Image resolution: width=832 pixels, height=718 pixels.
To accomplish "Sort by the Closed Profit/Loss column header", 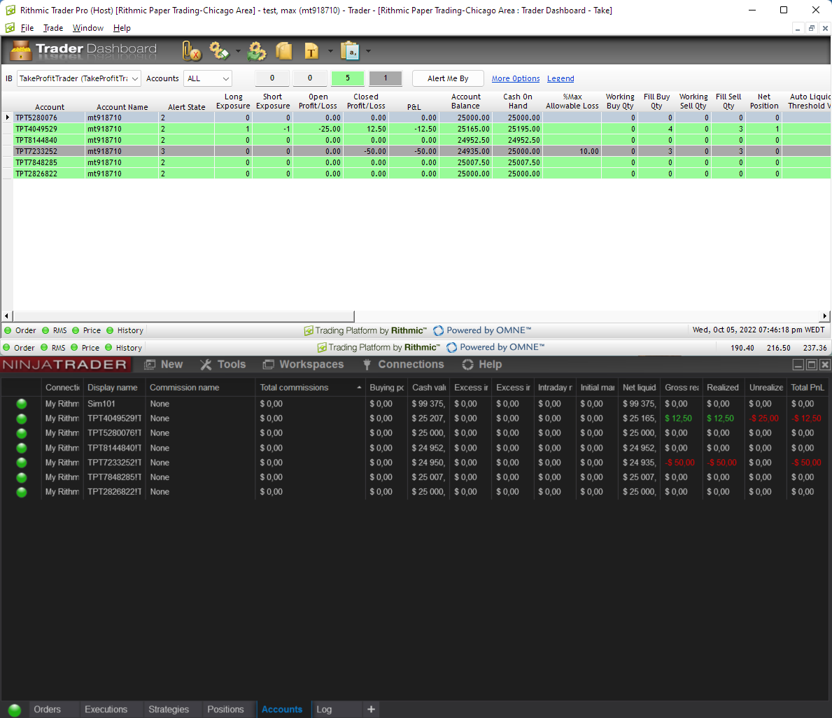I will point(366,101).
